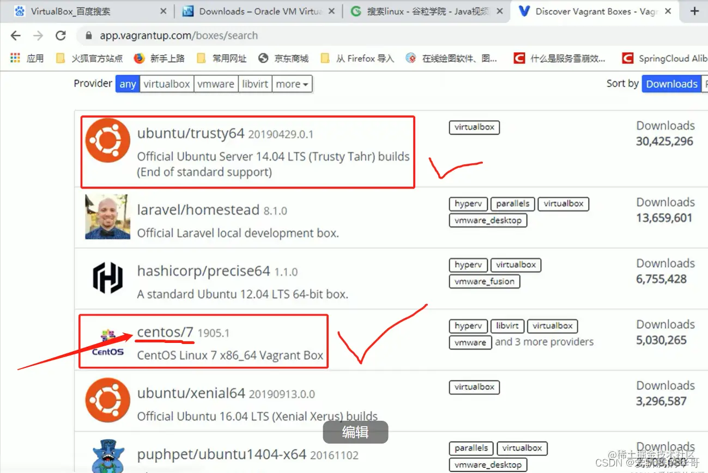Close the 搜索linux 谷粒学院 tab
Viewport: 708px width, 473px height.
(x=499, y=11)
